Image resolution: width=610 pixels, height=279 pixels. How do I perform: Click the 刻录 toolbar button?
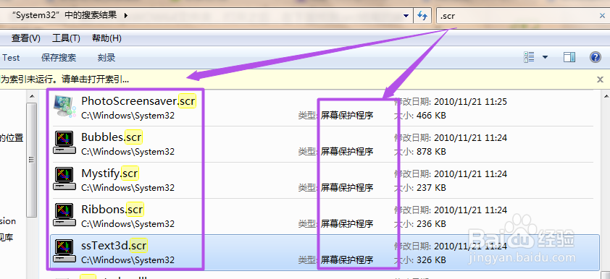point(106,58)
